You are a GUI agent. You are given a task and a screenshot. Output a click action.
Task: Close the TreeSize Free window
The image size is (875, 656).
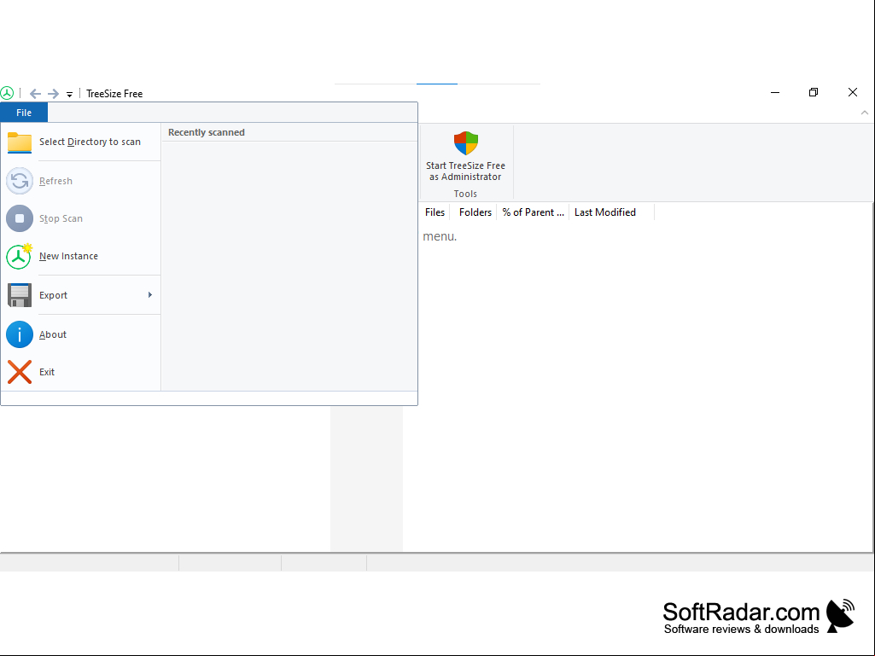853,92
